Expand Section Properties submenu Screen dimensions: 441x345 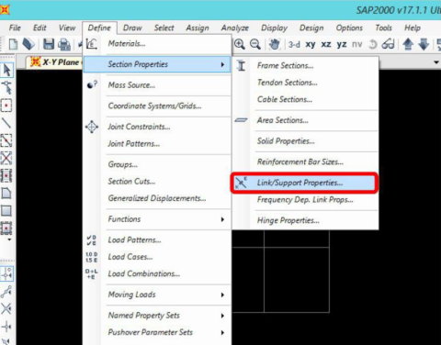(157, 64)
